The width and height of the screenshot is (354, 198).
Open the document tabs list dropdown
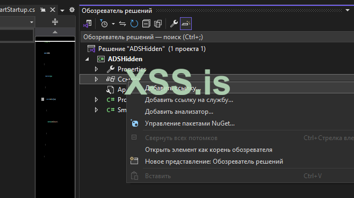pos(62,10)
